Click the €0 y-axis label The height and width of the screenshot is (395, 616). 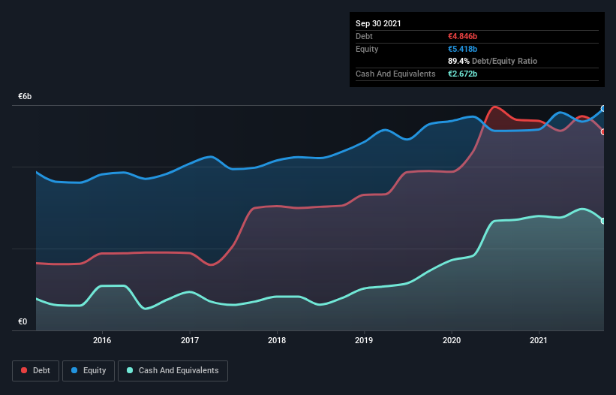pos(23,321)
